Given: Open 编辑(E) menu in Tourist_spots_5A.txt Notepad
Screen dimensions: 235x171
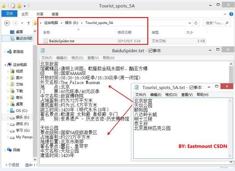Looking at the screenshot, I should 155,95.
